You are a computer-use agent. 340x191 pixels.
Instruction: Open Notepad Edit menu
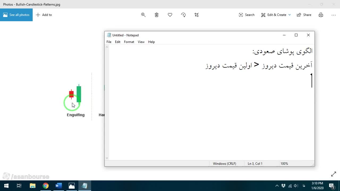pyautogui.click(x=118, y=42)
